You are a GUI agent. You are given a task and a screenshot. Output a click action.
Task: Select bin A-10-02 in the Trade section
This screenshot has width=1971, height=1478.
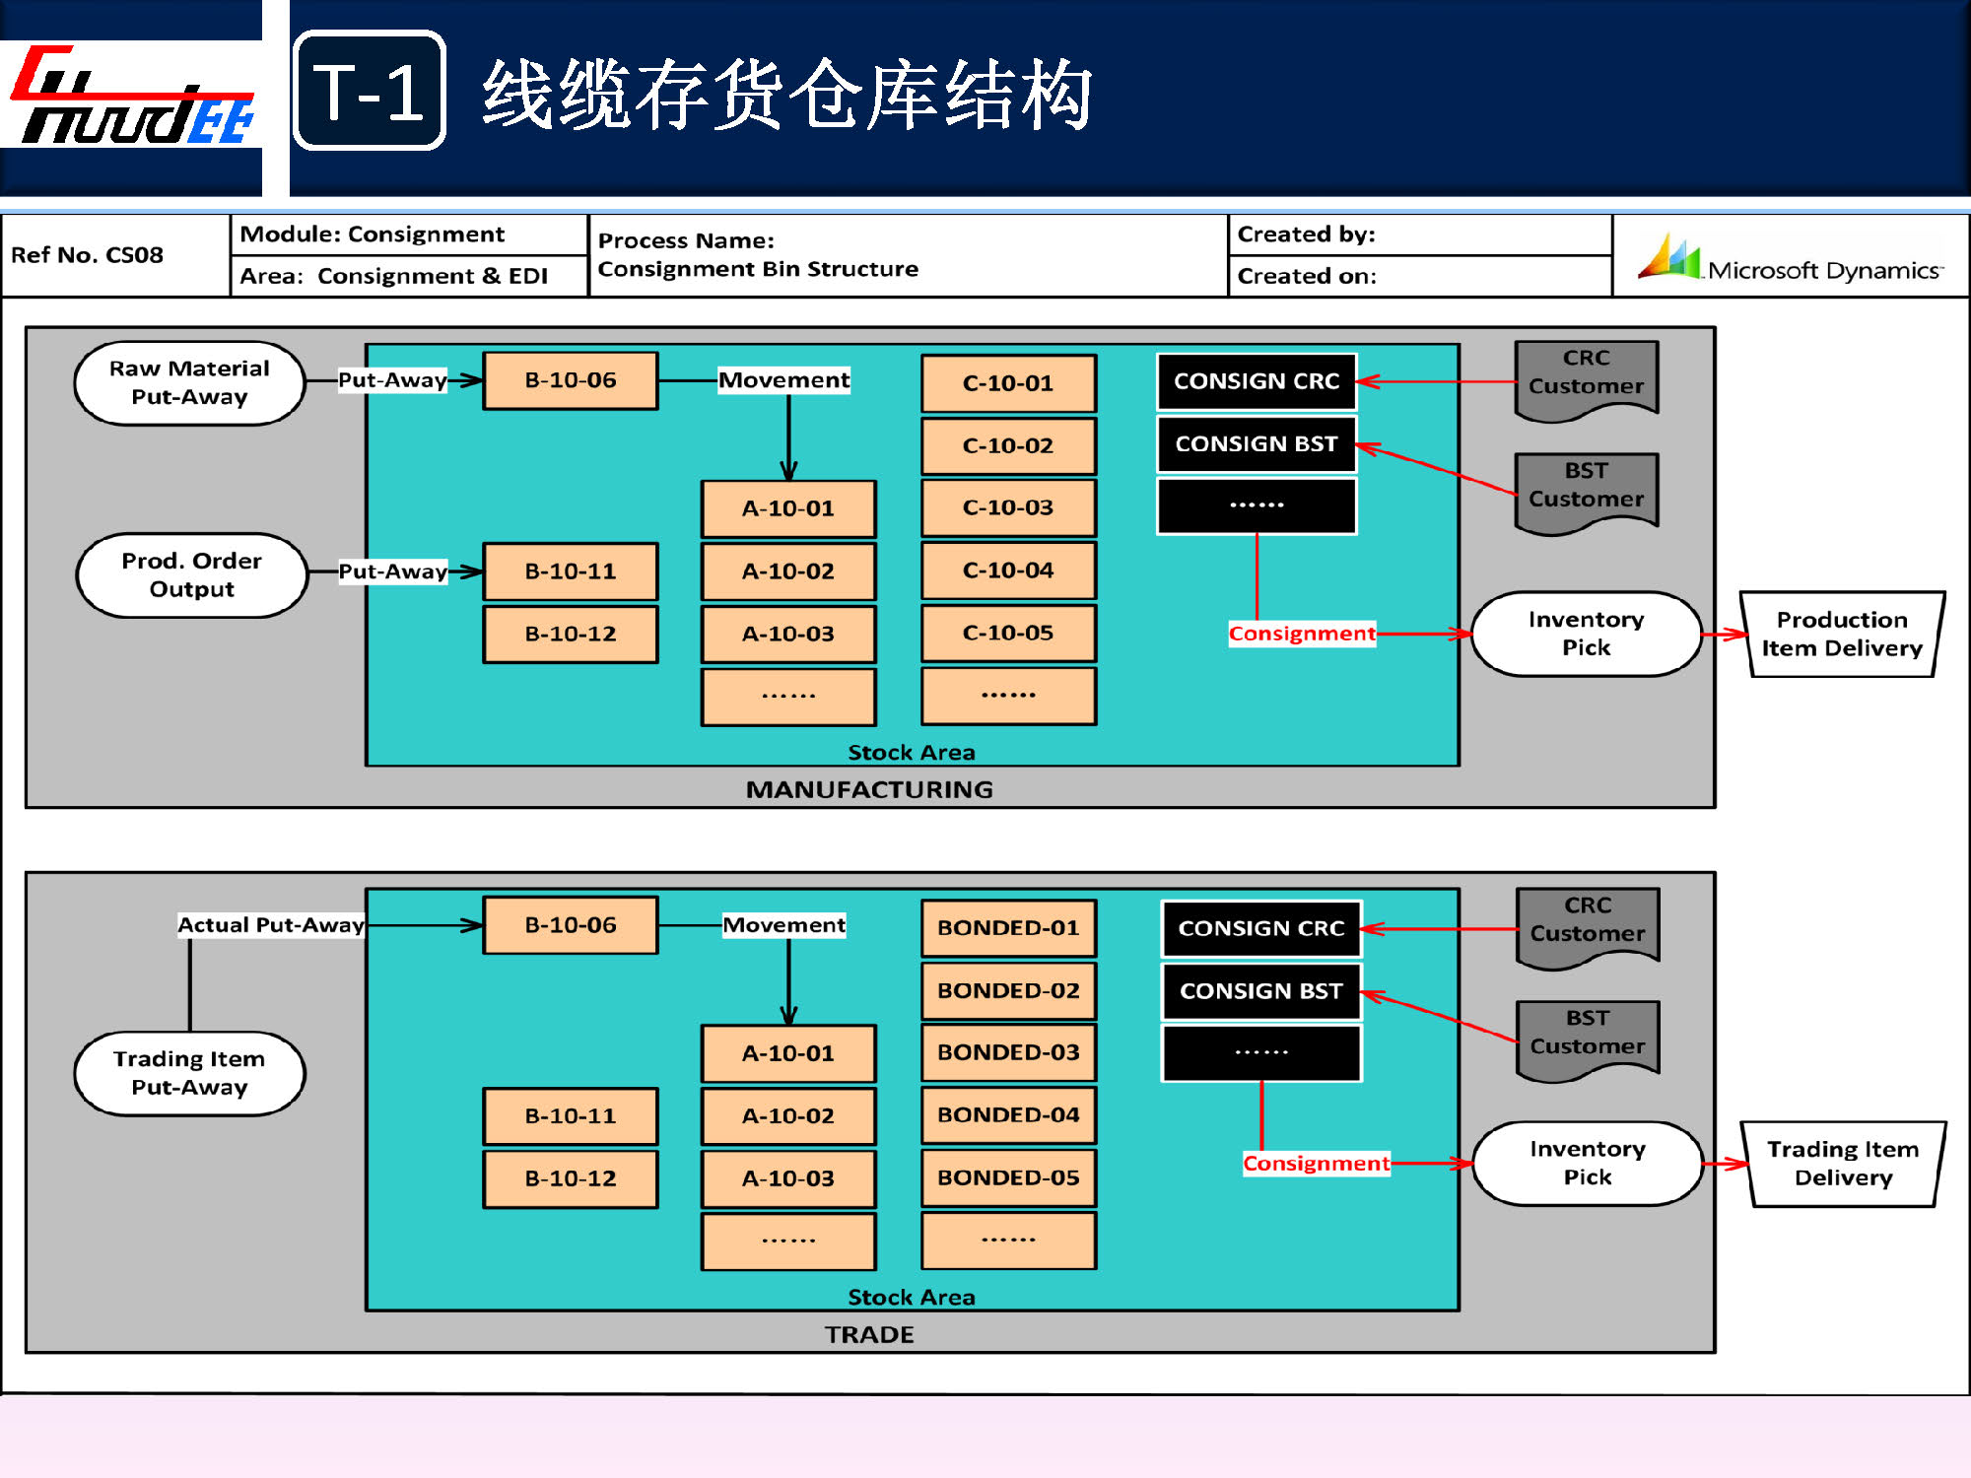(x=787, y=1116)
